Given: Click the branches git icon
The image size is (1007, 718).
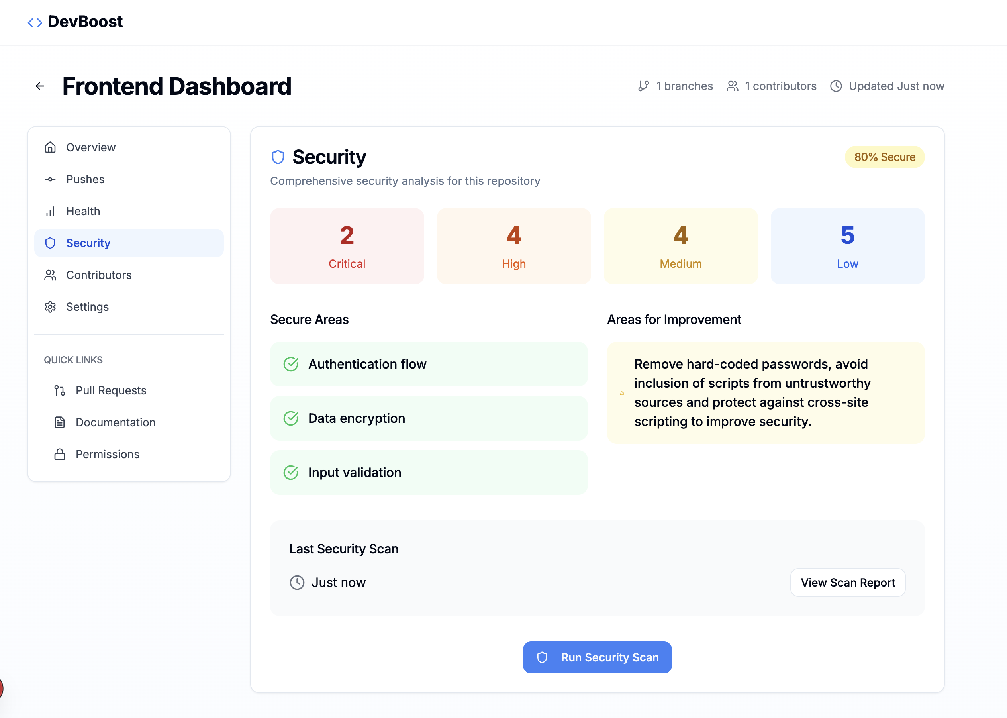Looking at the screenshot, I should [643, 86].
